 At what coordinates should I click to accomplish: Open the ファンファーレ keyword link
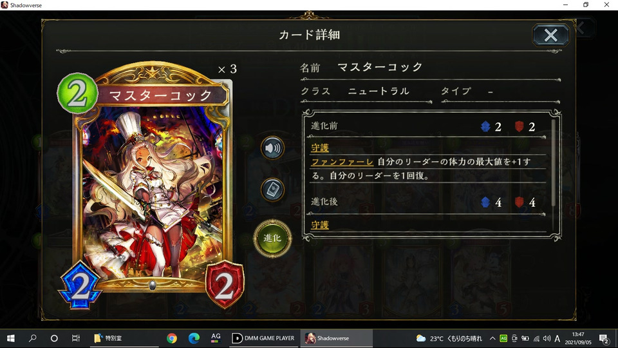coord(342,162)
